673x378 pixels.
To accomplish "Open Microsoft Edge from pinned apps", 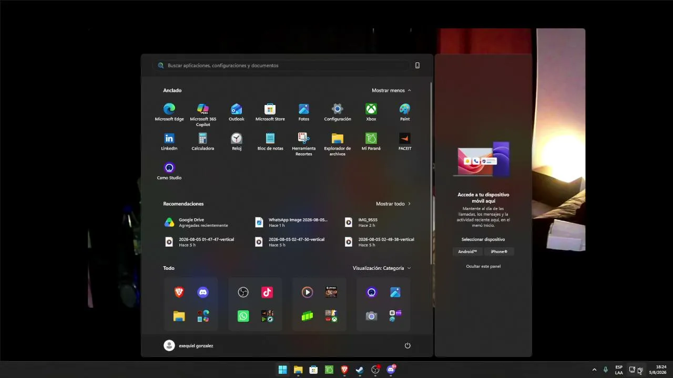I will pos(169,112).
